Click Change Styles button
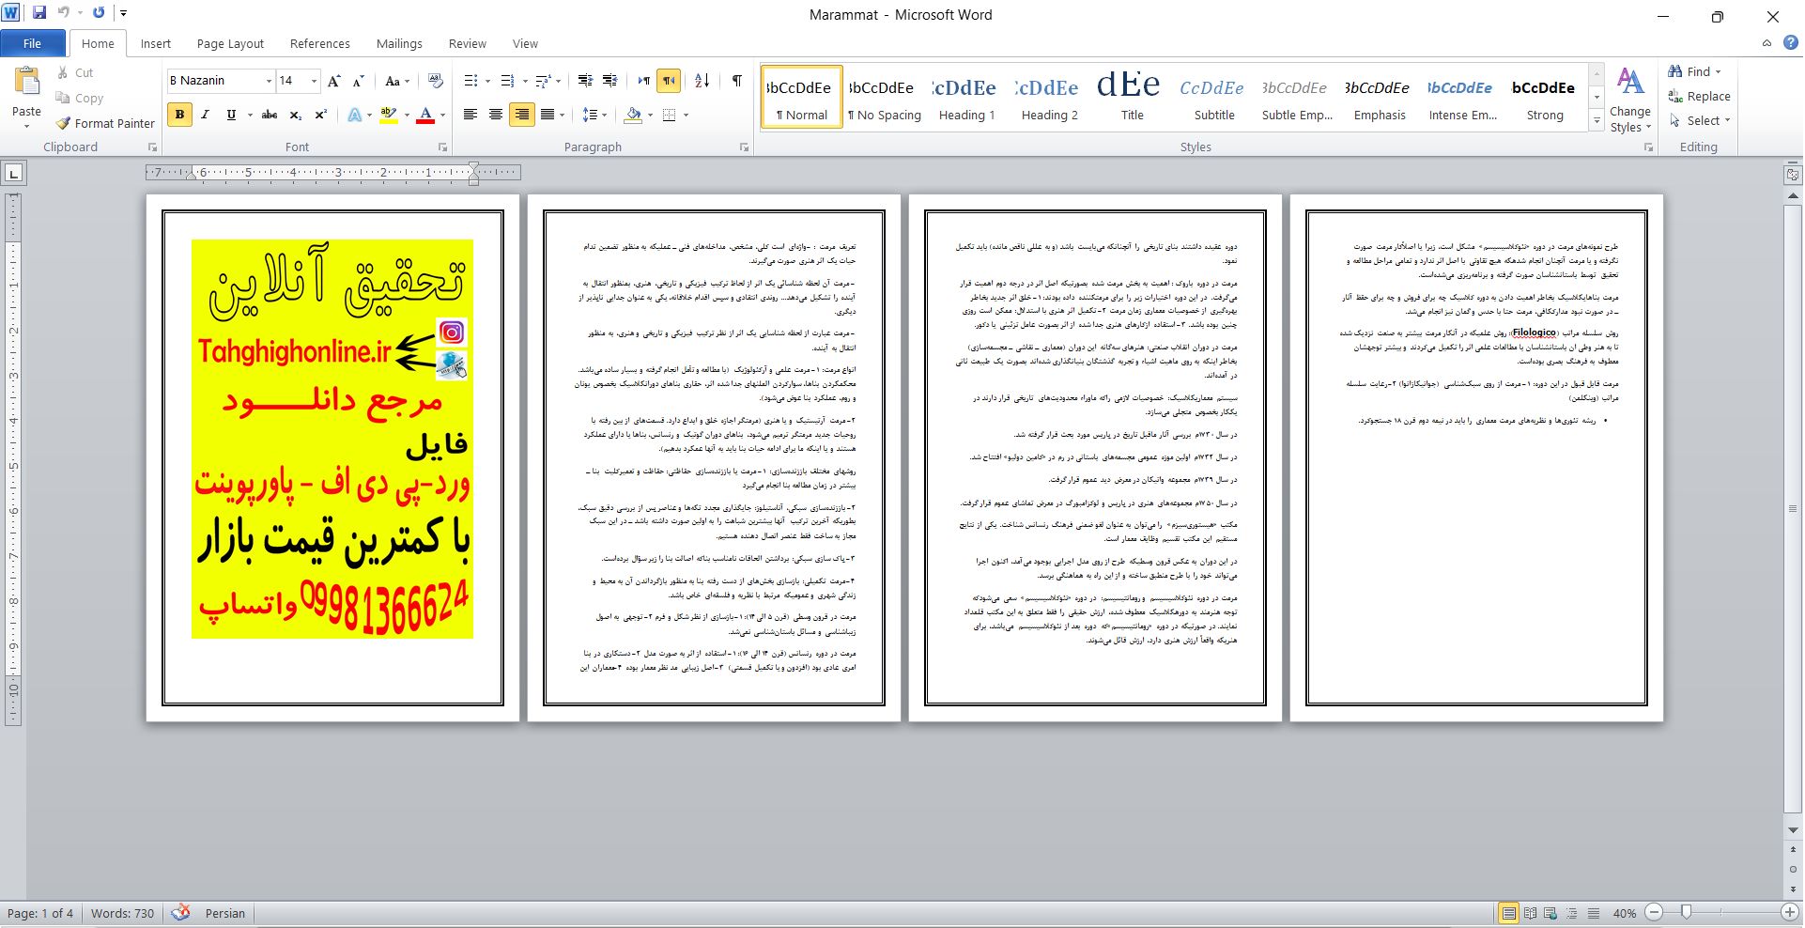Screen dimensions: 1805x928 coord(1630,100)
